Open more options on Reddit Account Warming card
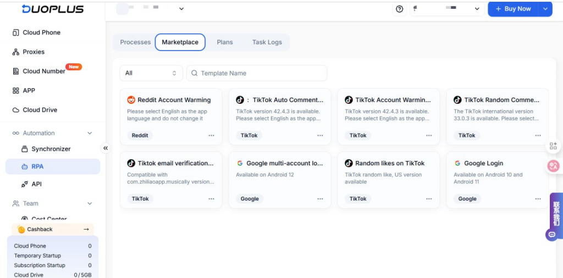 coord(212,135)
